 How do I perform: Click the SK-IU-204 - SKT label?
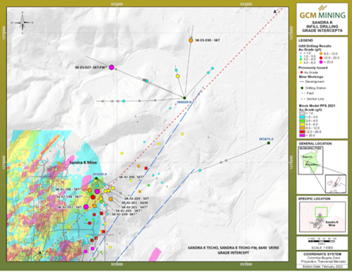[136, 198]
